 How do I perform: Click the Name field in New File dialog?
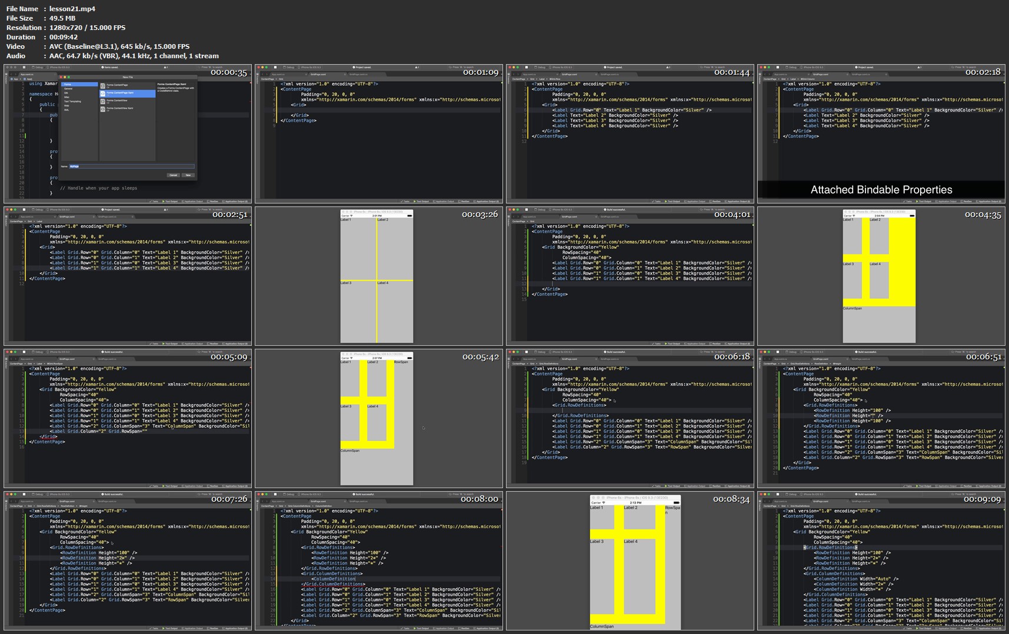[132, 166]
